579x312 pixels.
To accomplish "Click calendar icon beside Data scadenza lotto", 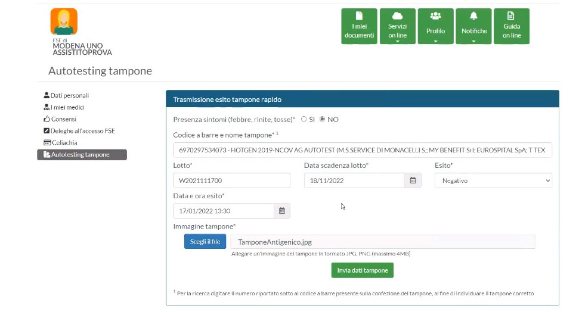I will 413,180.
